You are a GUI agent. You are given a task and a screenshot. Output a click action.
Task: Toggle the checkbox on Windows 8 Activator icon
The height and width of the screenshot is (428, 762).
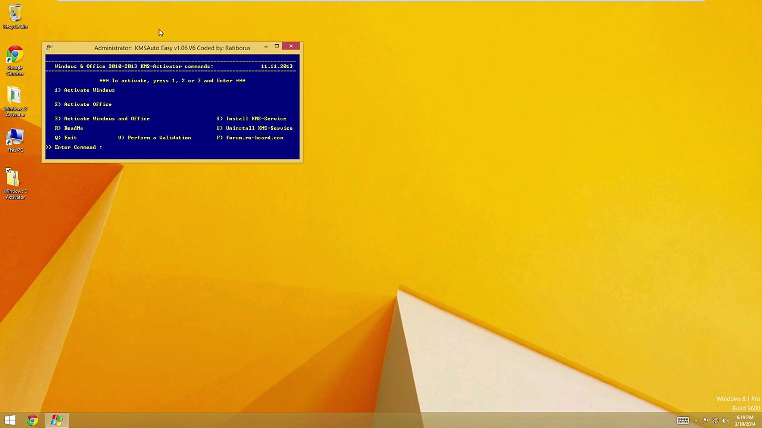coord(8,170)
